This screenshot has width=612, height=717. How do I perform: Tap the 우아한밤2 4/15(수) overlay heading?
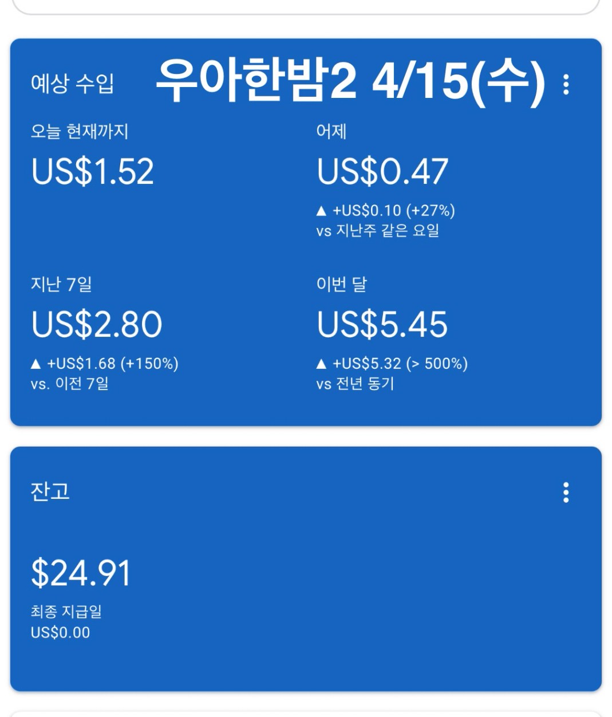tap(350, 81)
